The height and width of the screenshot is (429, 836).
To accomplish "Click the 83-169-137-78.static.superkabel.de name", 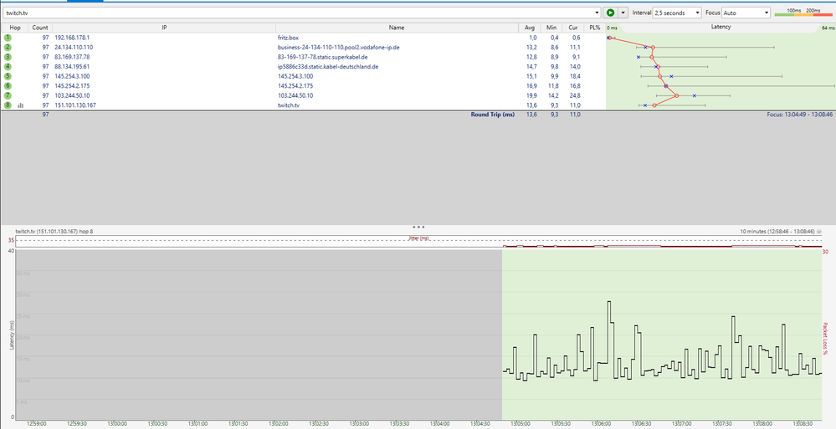I will click(322, 57).
